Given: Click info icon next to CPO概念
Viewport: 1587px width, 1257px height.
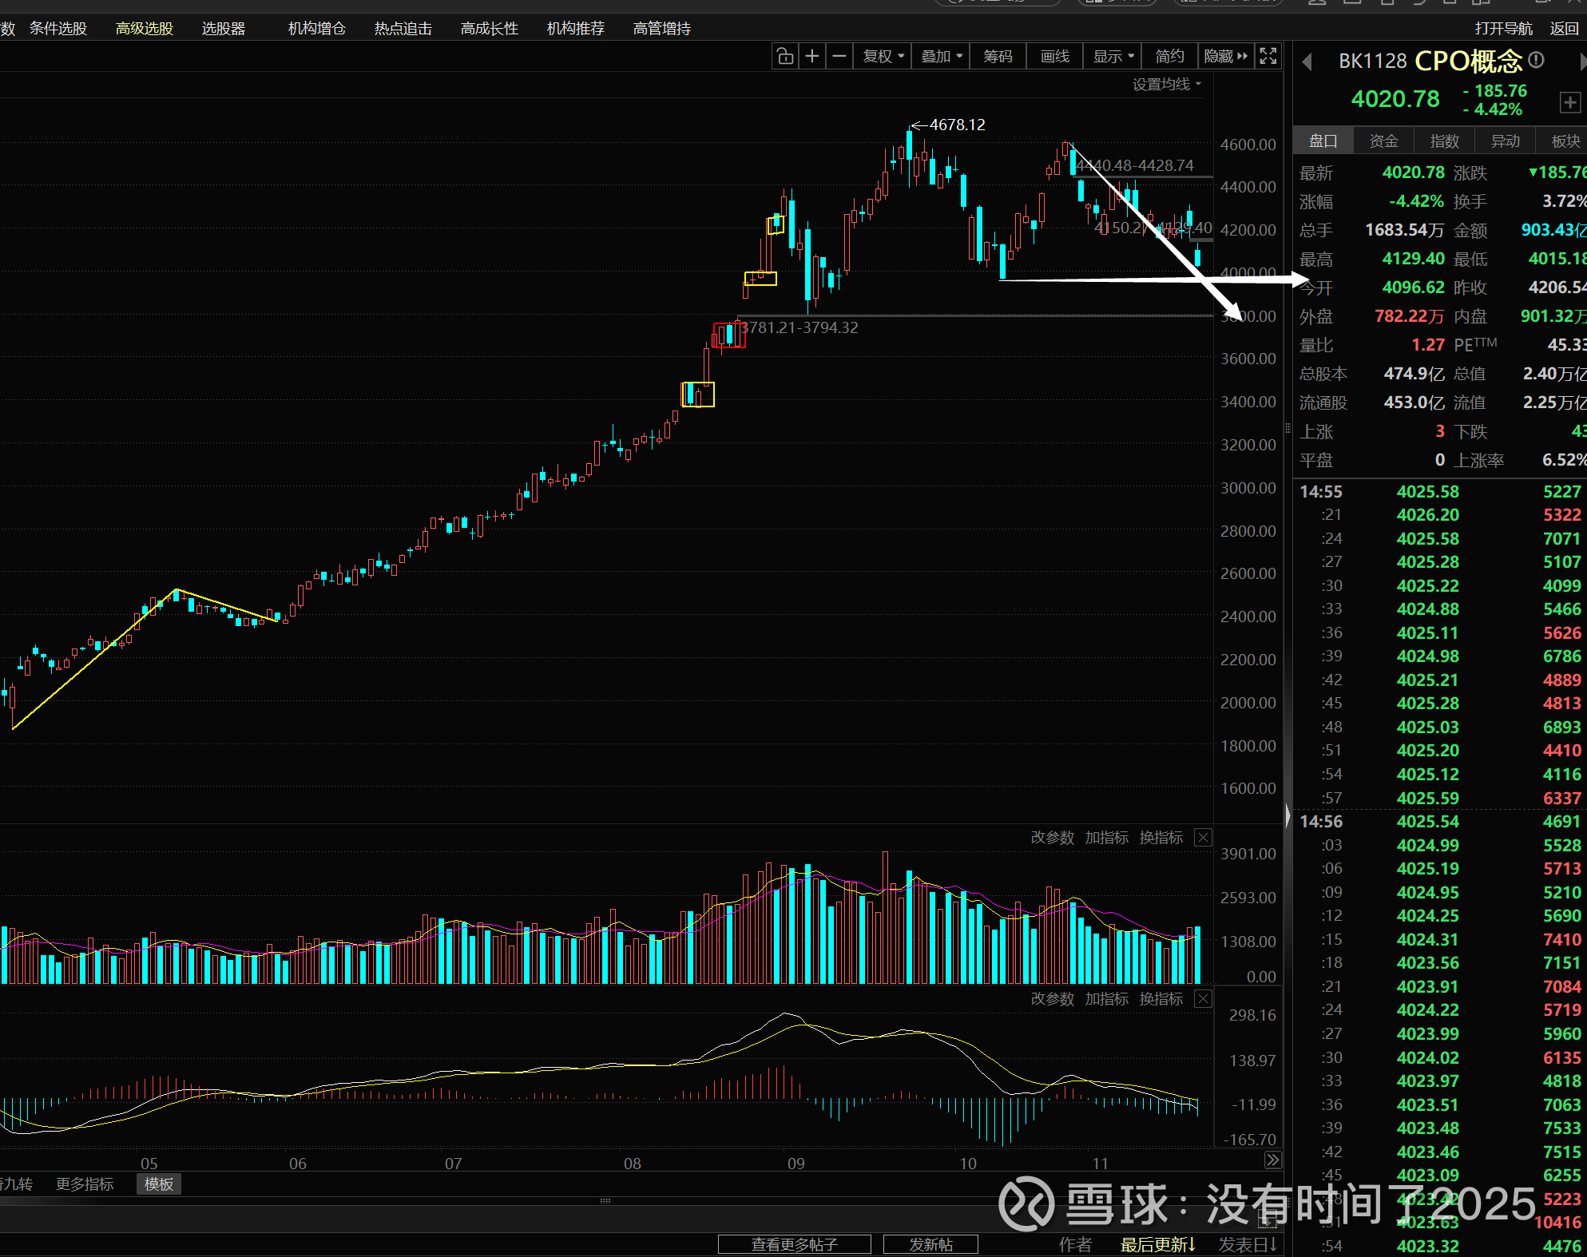Looking at the screenshot, I should (1537, 60).
